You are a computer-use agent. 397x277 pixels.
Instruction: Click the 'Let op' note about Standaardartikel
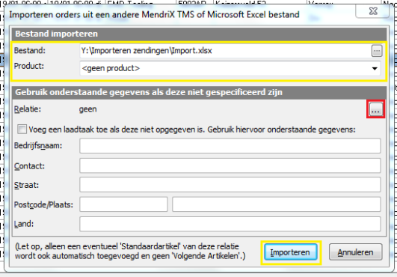click(x=130, y=251)
